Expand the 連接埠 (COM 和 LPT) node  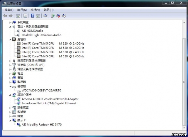click(x=10, y=65)
